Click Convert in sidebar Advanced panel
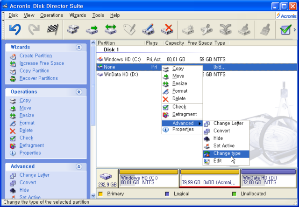Image resolution: width=299 pixels, height=207 pixels. [x=28, y=182]
